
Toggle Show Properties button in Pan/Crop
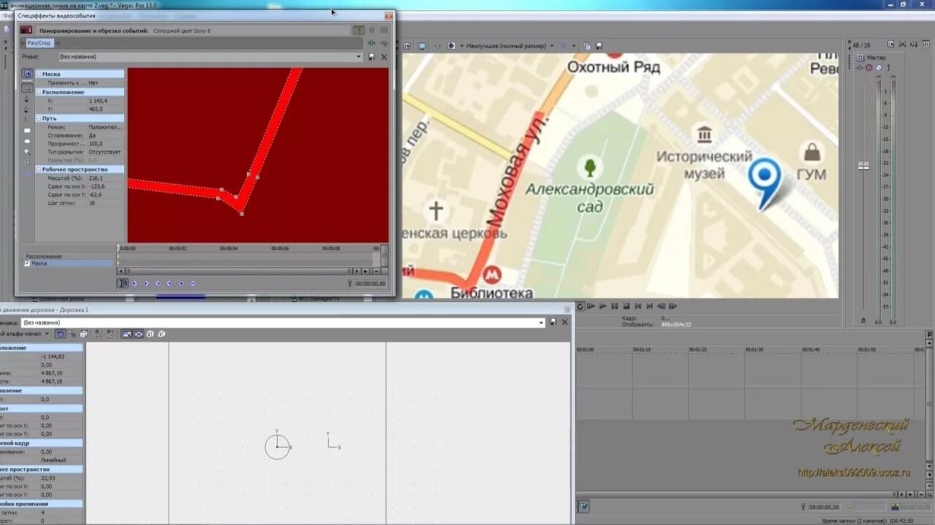click(27, 74)
